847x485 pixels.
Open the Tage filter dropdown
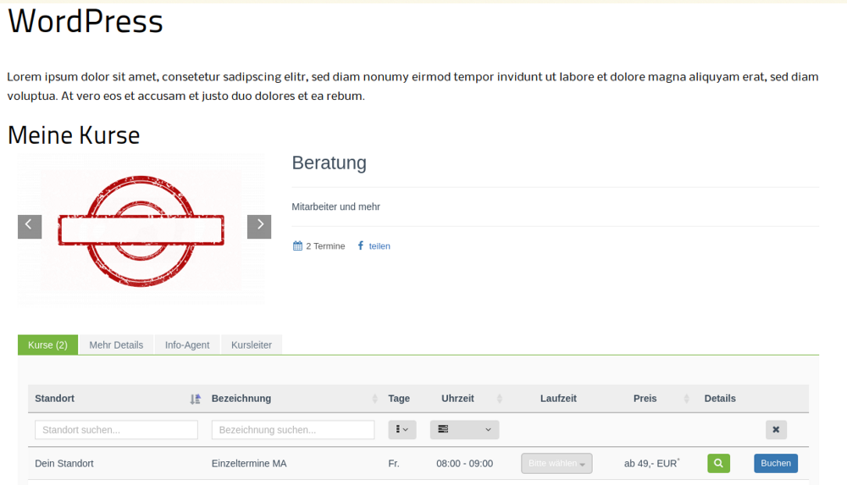(402, 430)
